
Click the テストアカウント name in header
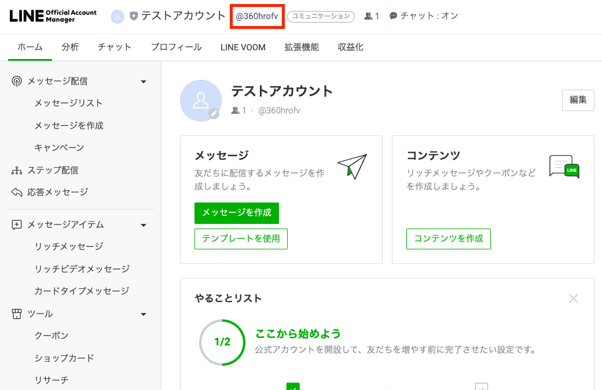click(x=183, y=16)
